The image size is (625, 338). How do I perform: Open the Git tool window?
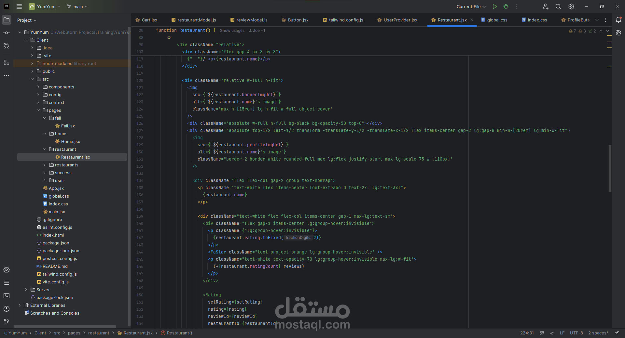coord(7,322)
